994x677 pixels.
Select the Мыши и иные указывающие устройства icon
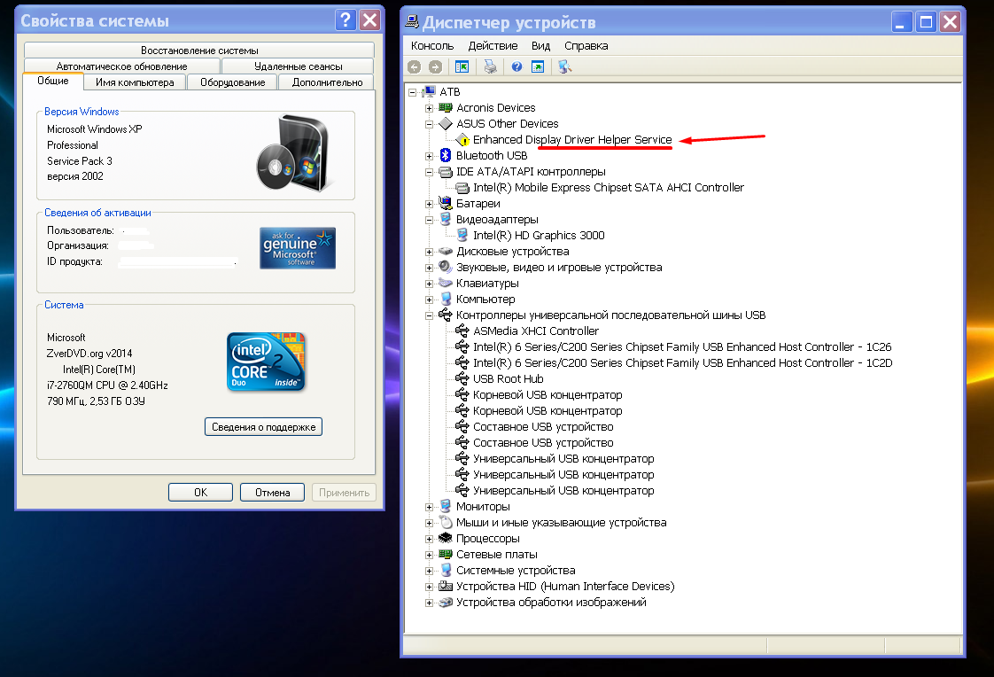point(446,522)
